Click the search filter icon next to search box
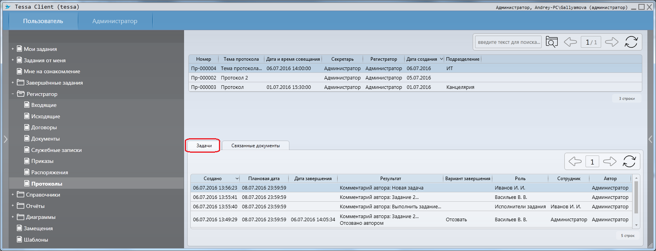Viewport: 656px width, 251px height. pos(551,42)
